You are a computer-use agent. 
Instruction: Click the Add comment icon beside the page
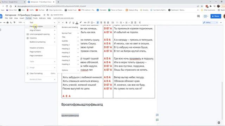(x=157, y=115)
